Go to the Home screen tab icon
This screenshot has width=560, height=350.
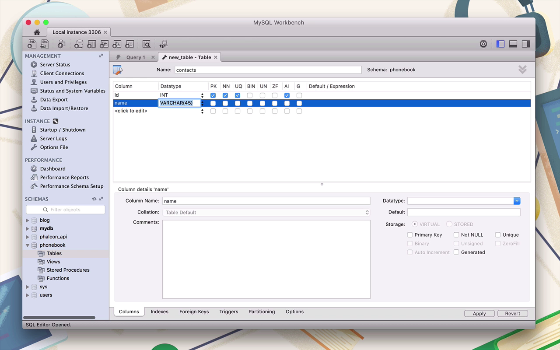coord(37,32)
